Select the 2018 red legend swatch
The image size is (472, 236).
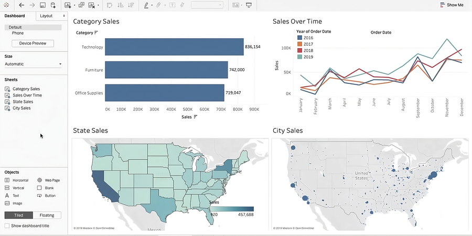(x=300, y=50)
